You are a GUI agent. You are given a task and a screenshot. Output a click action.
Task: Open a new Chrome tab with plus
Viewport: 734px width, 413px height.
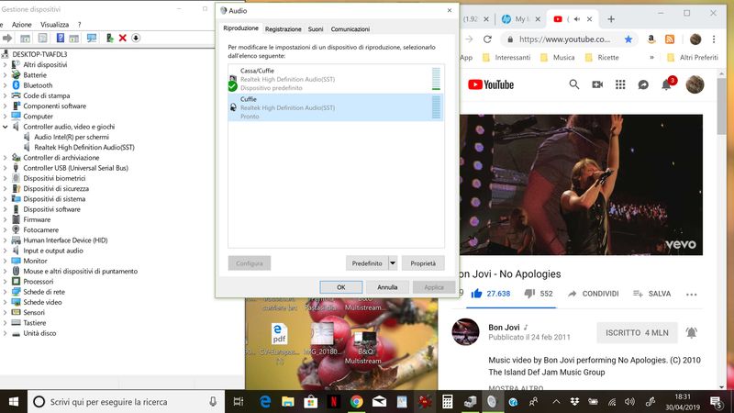tap(611, 19)
